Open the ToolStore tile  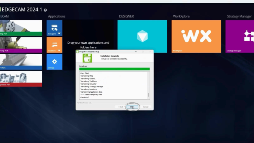click(x=54, y=44)
